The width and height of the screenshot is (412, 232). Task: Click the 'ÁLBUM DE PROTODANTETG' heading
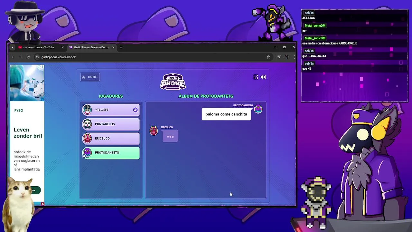coord(206,96)
